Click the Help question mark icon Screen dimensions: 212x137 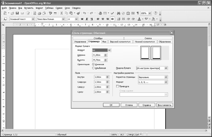pyautogui.click(x=155, y=13)
